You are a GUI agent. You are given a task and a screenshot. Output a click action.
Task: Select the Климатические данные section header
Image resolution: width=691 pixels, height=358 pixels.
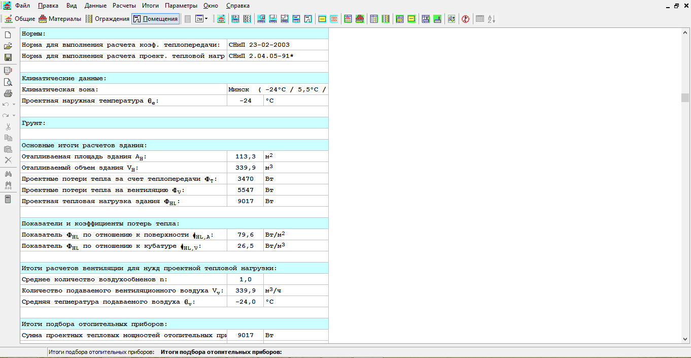point(174,78)
